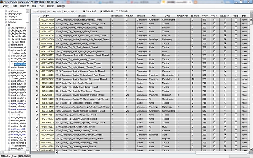Click the 'Population' subcategory cell
The image size is (253, 158).
(x=168, y=79)
